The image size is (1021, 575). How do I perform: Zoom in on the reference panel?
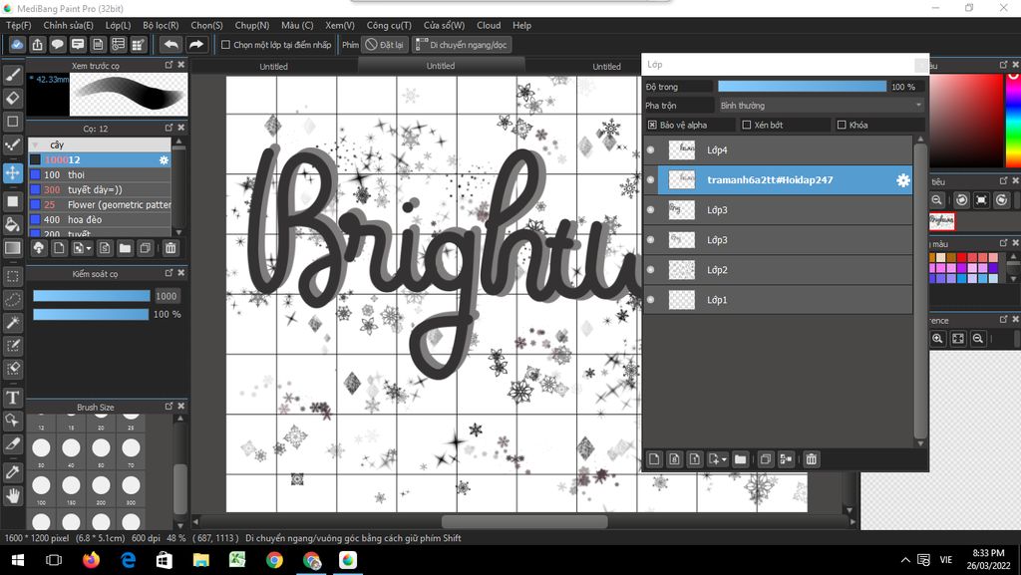click(x=937, y=338)
